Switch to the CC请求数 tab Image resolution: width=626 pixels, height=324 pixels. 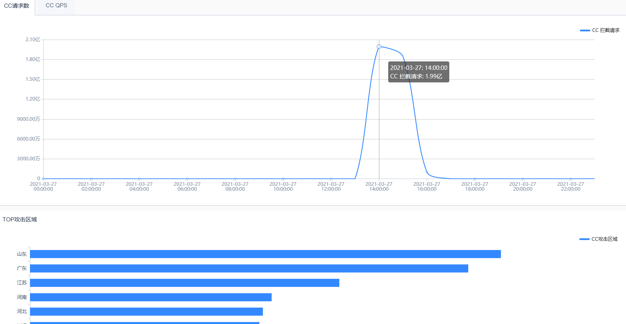17,6
